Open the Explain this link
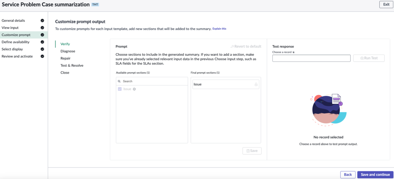This screenshot has height=179, width=394. click(219, 29)
